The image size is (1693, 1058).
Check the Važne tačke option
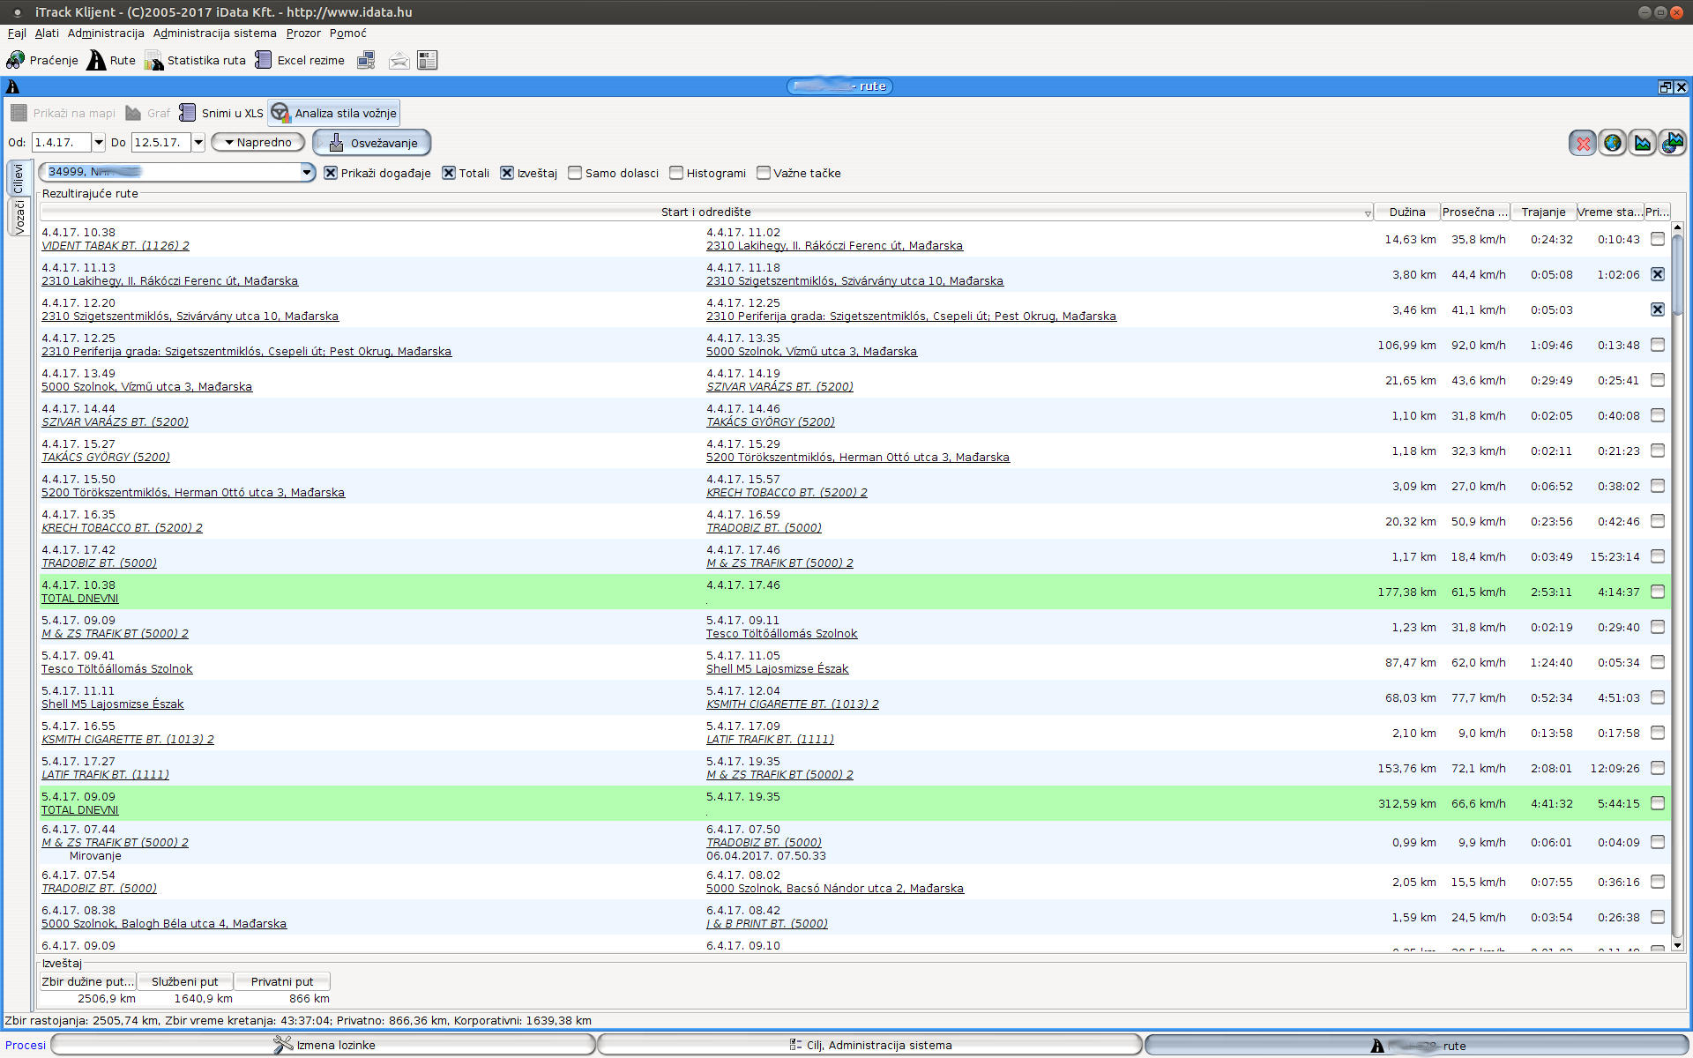click(764, 173)
